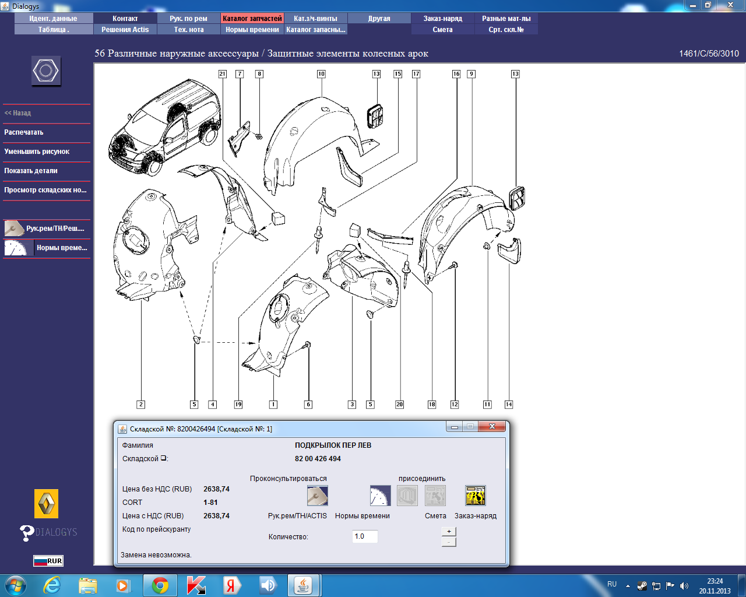Screen dimensions: 746x597
Task: Open Chrome from the taskbar
Action: [160, 585]
